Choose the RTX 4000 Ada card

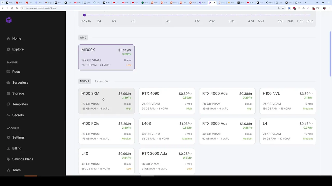[227, 101]
